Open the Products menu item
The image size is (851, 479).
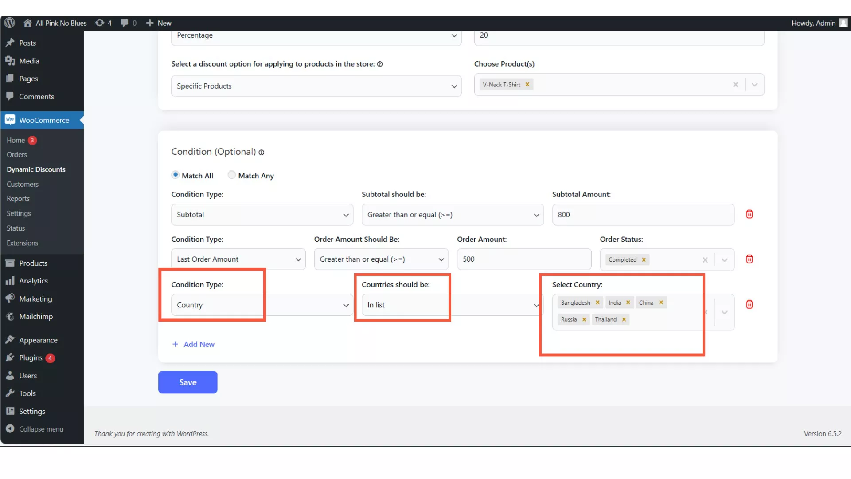pos(33,263)
